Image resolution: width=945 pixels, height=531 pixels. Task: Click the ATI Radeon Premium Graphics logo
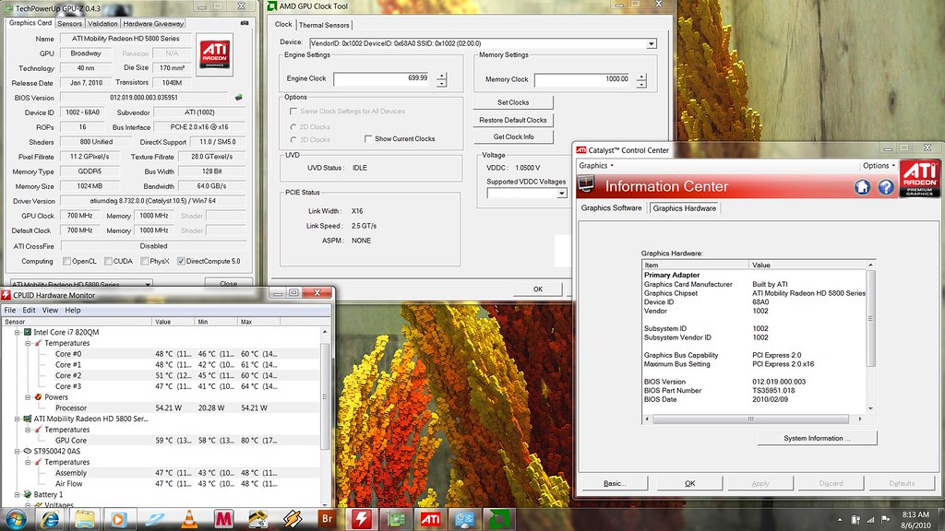[920, 179]
